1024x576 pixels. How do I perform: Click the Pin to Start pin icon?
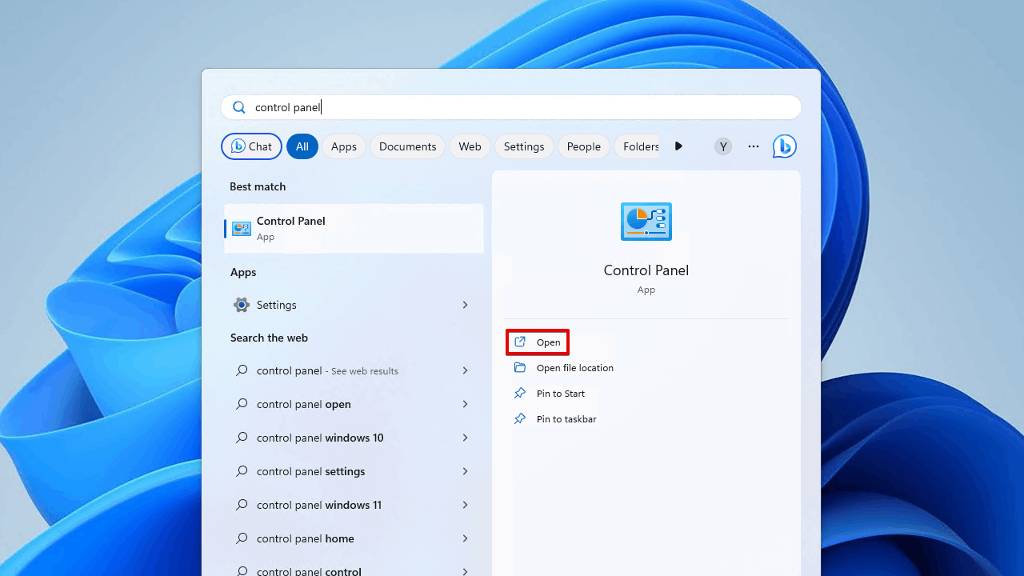pyautogui.click(x=520, y=394)
